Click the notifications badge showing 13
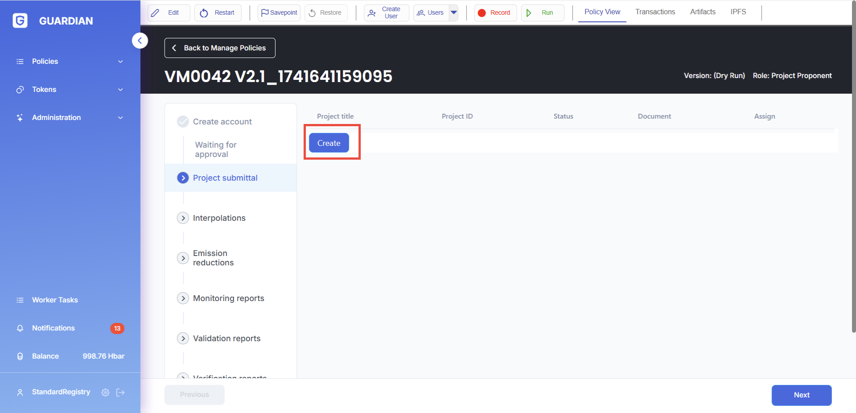Viewport: 856px width, 413px height. (117, 328)
